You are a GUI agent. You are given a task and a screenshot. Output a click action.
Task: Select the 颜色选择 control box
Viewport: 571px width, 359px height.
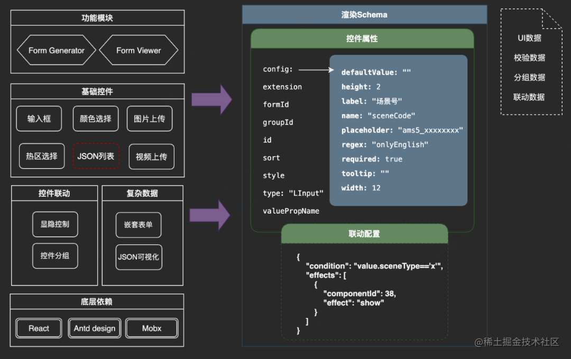coord(96,118)
